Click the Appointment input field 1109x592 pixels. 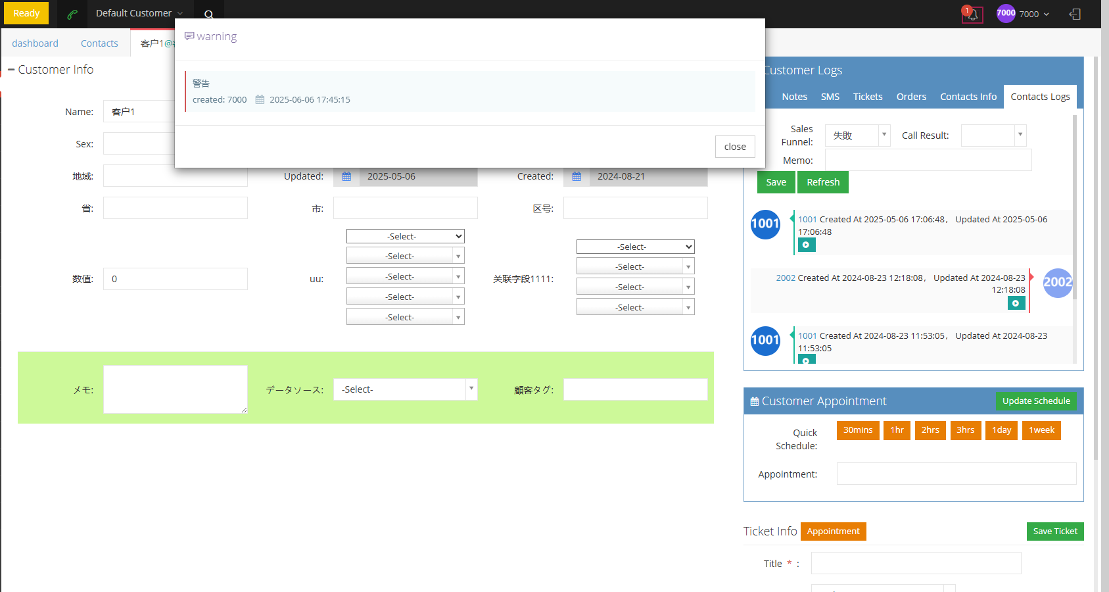click(x=956, y=474)
